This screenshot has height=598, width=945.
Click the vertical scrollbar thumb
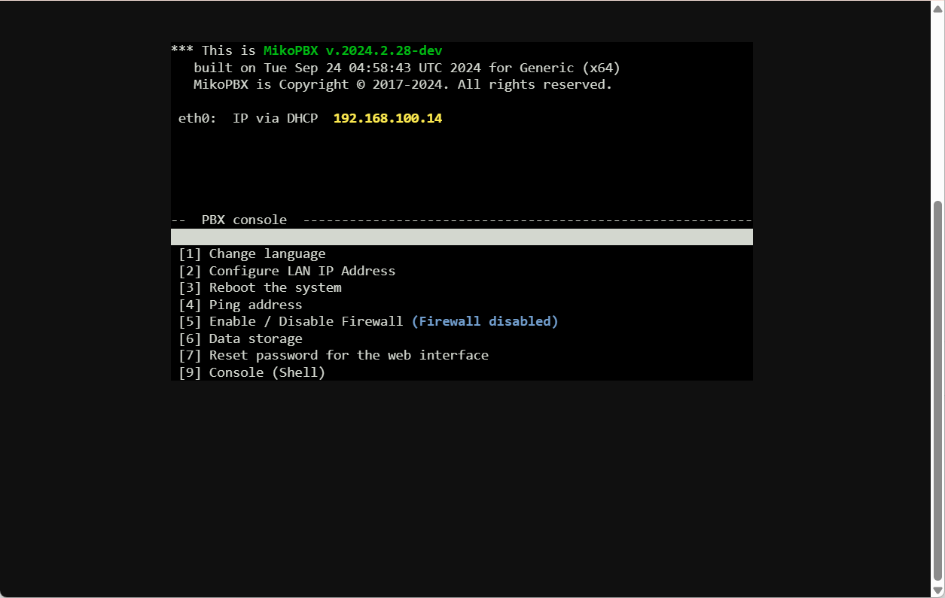(937, 391)
